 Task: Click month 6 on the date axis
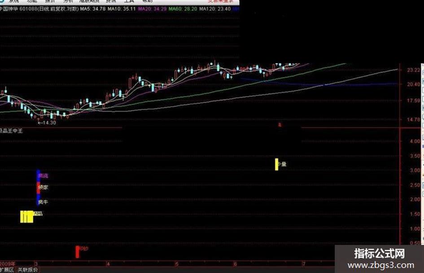coord(235,264)
